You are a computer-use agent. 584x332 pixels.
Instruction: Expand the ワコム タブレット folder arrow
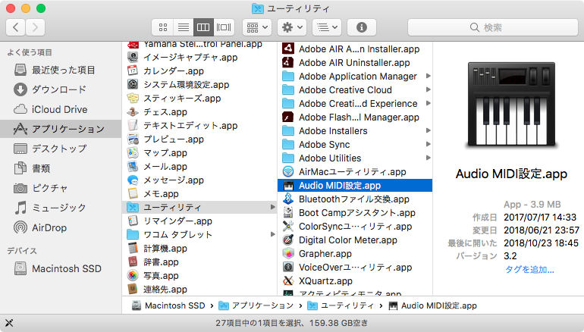273,234
